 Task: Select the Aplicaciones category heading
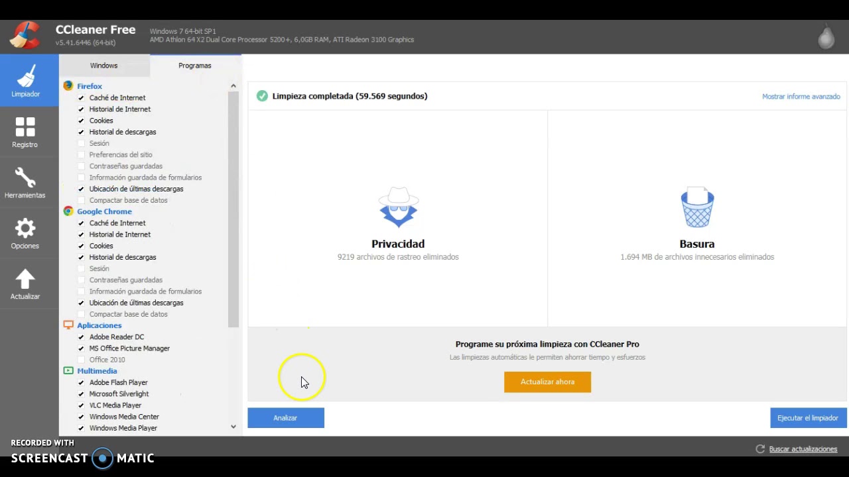coord(99,325)
